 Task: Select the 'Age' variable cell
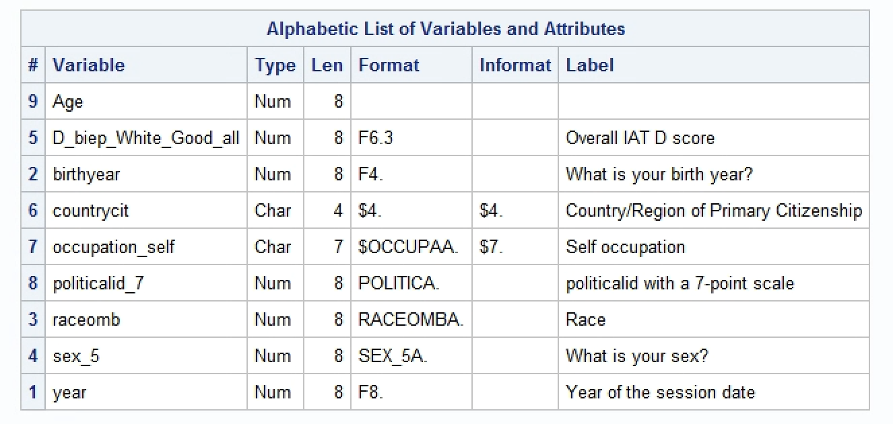(x=68, y=102)
